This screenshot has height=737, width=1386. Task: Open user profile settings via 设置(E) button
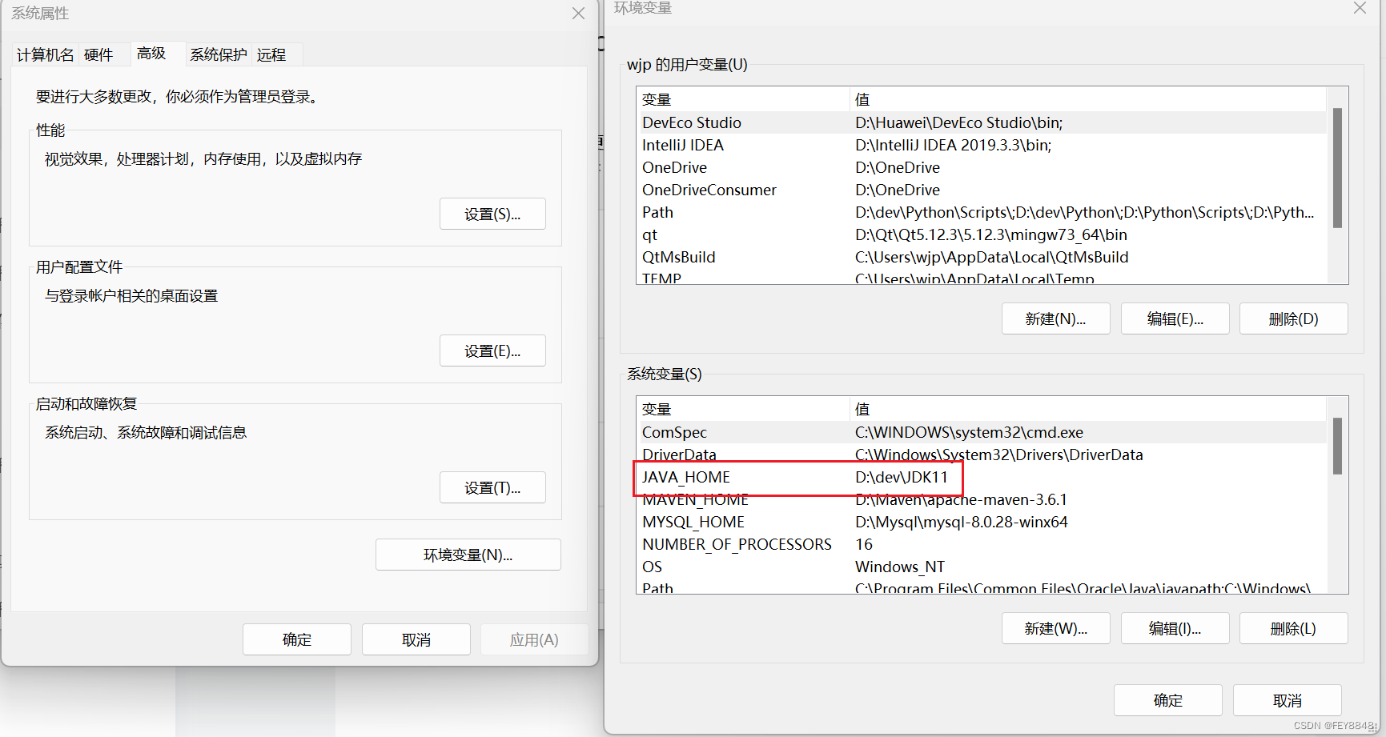point(492,350)
